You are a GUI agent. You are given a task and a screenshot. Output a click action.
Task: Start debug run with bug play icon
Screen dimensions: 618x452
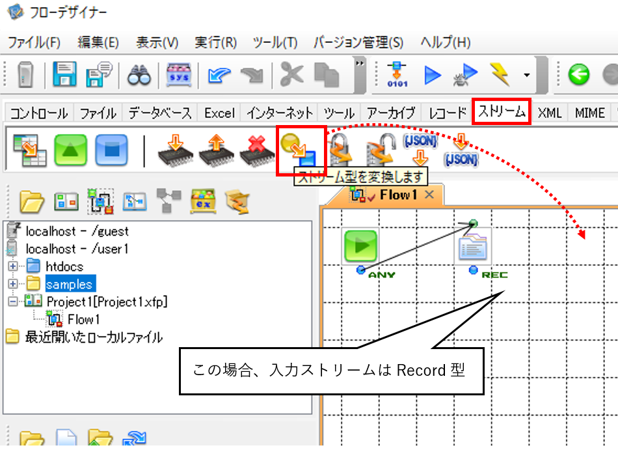(x=465, y=75)
